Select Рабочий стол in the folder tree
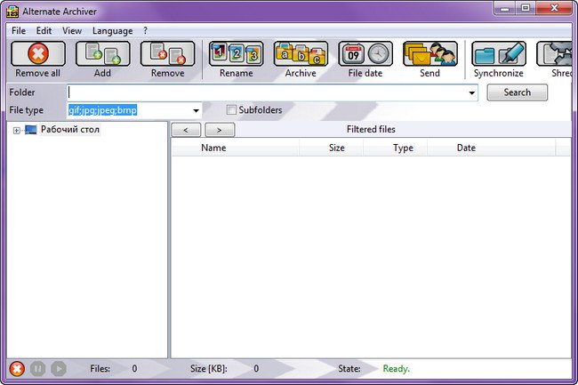This screenshot has width=578, height=385. tap(70, 129)
